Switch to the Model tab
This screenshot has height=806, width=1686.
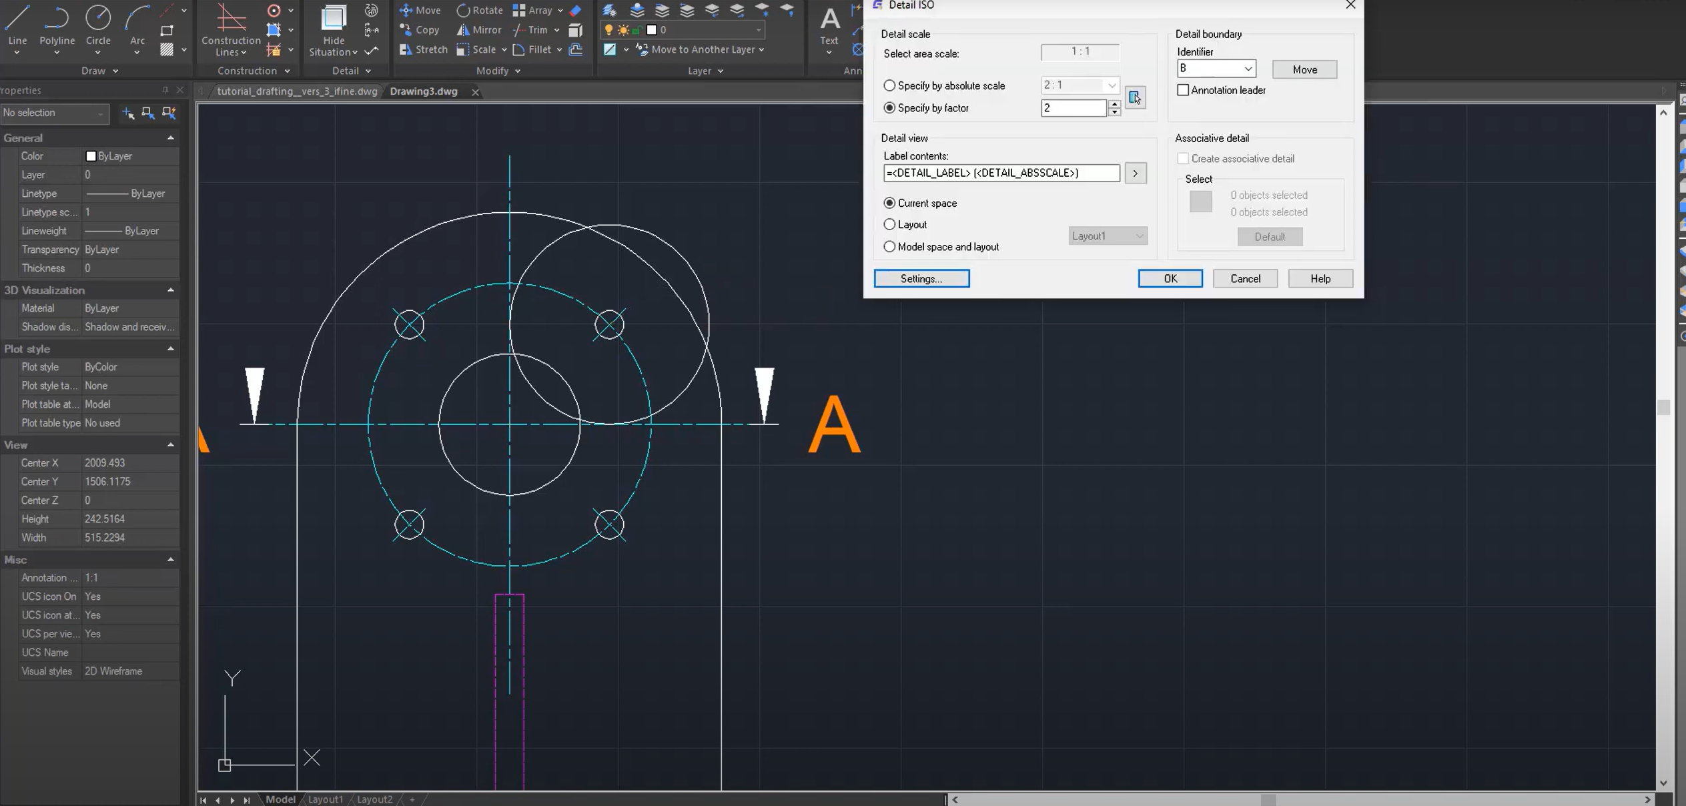pos(280,799)
